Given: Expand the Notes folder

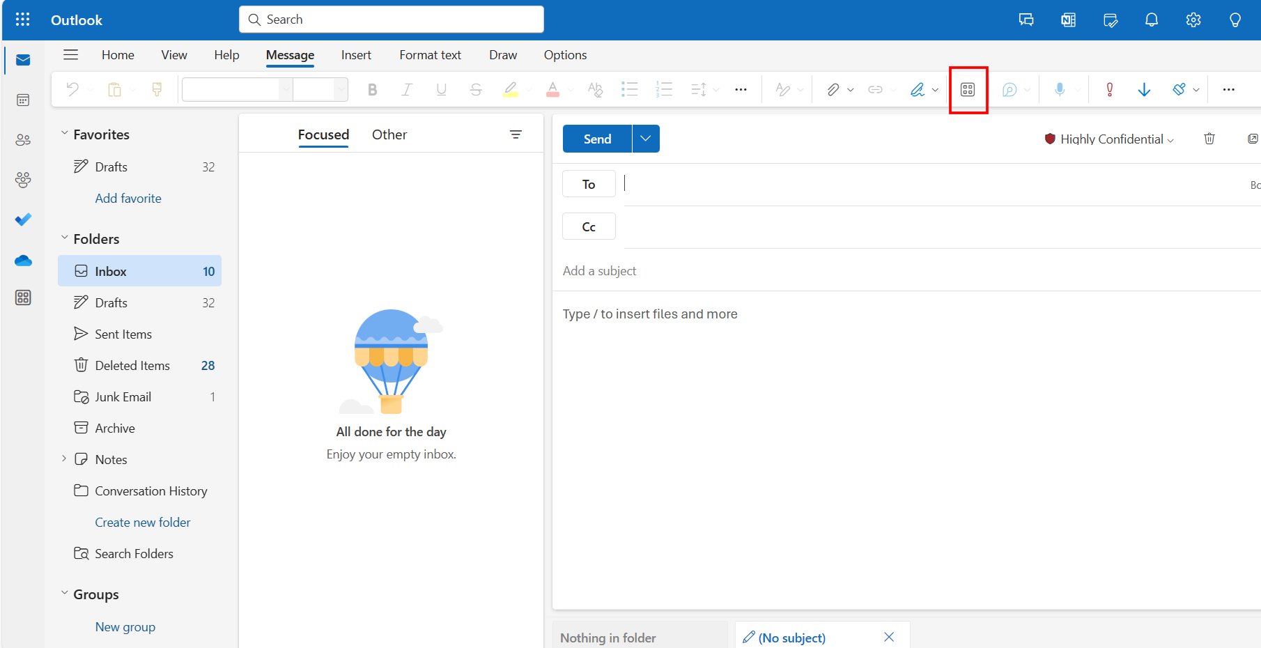Looking at the screenshot, I should click(64, 458).
